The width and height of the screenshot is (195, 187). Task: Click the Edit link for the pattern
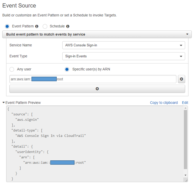coord(185,103)
